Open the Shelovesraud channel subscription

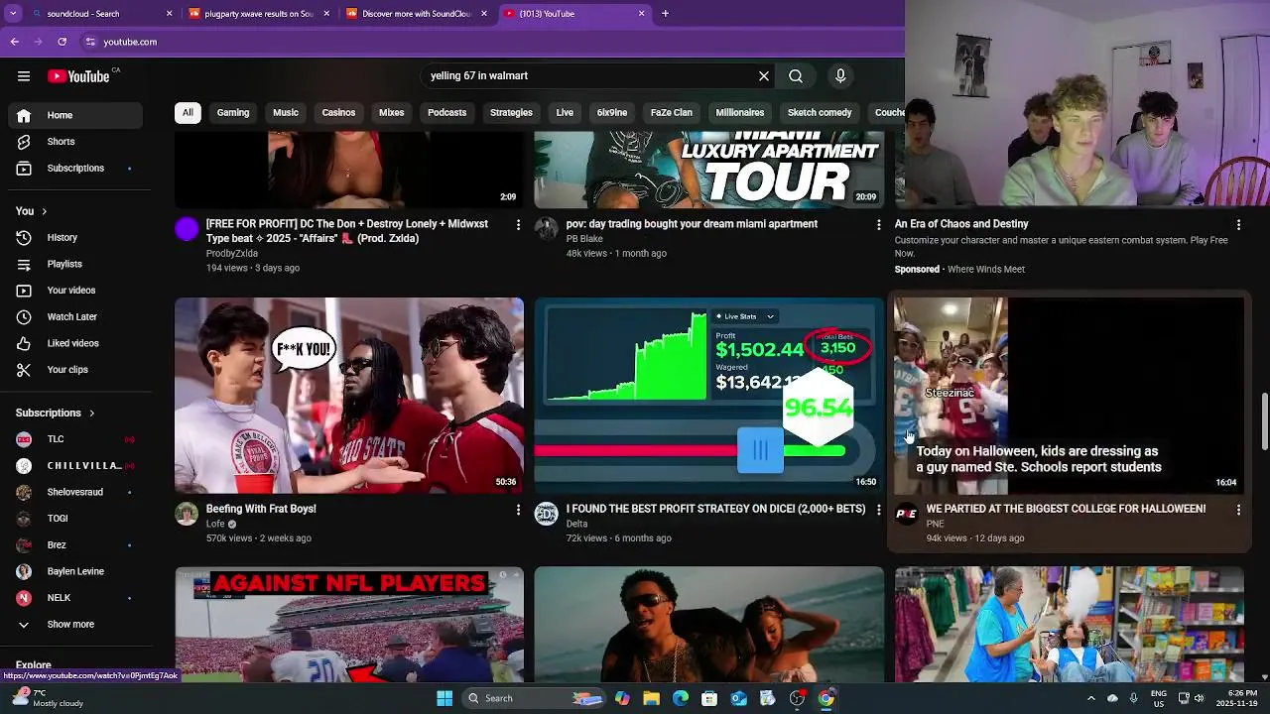coord(75,492)
